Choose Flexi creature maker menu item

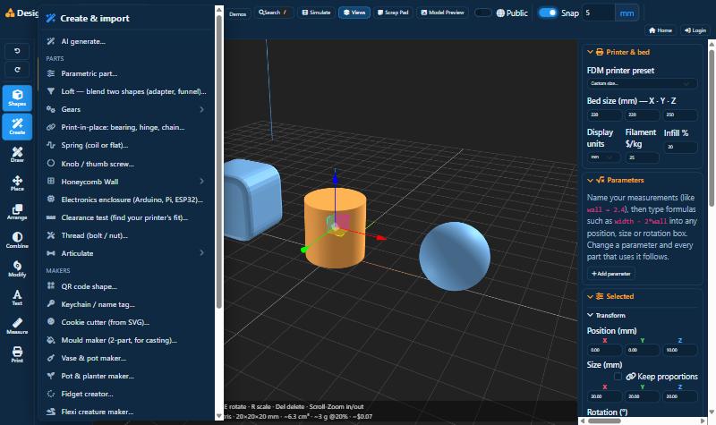pyautogui.click(x=127, y=412)
